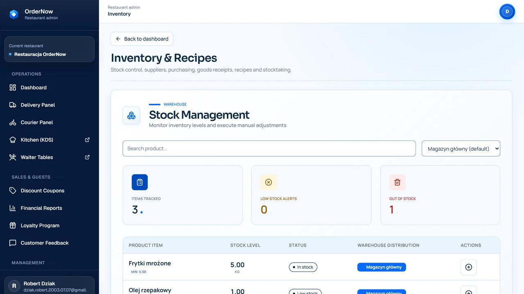524x294 pixels.
Task: Click the Low Stock Alerts warning icon
Action: pos(269,182)
